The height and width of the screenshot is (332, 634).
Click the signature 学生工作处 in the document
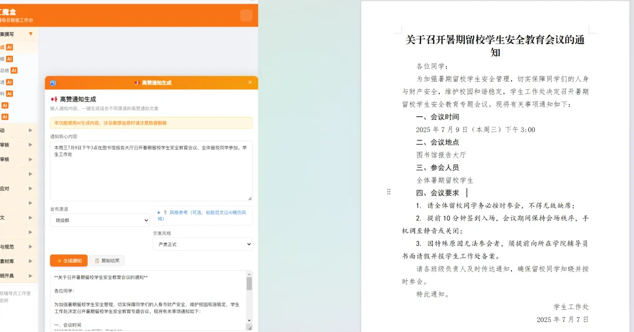[571, 307]
